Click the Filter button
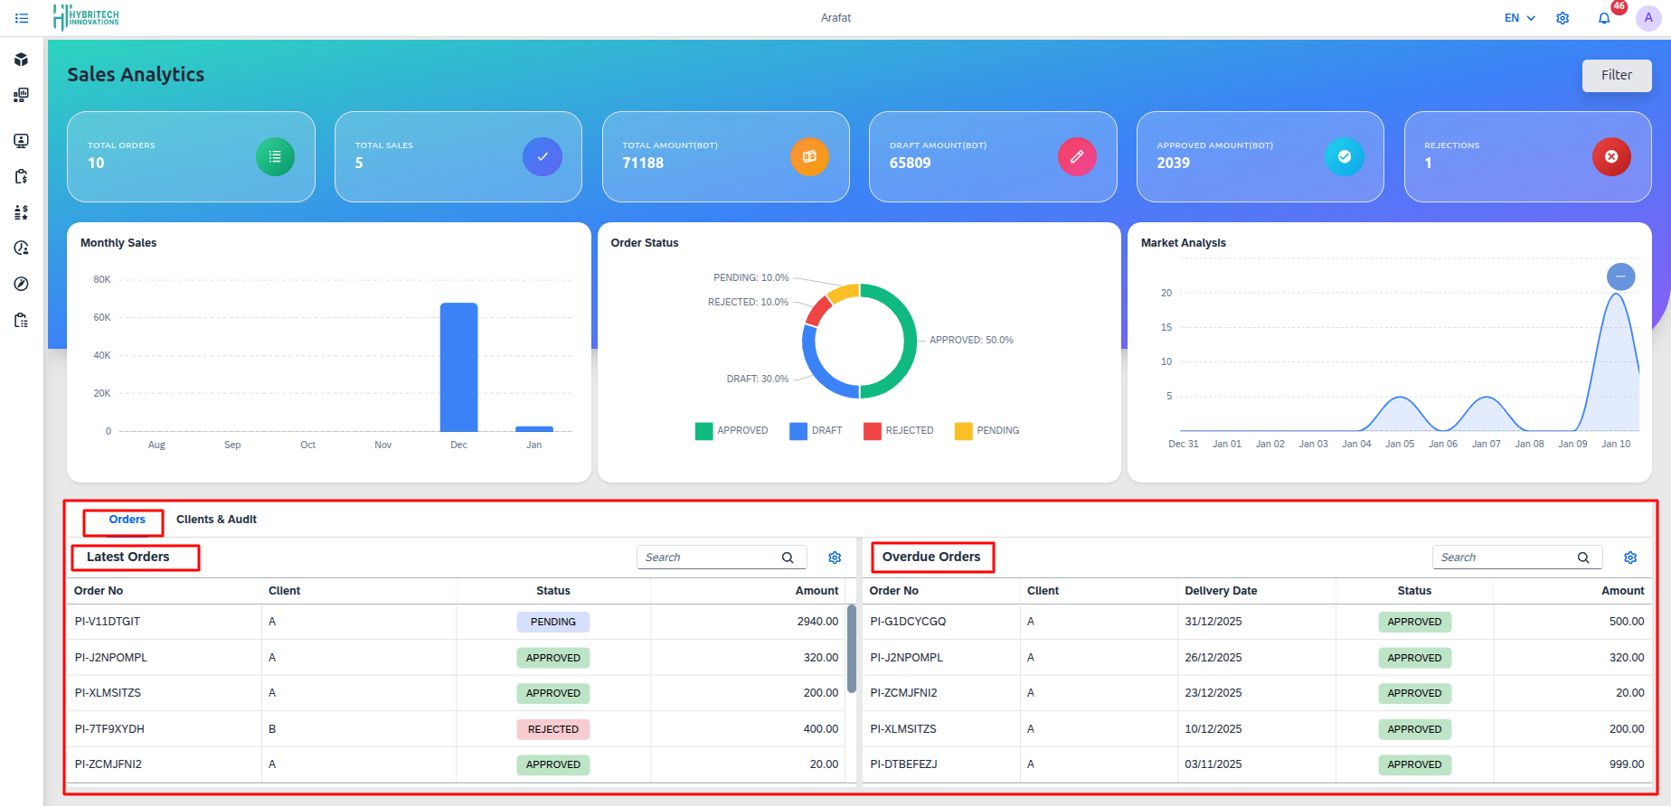 coord(1616,75)
